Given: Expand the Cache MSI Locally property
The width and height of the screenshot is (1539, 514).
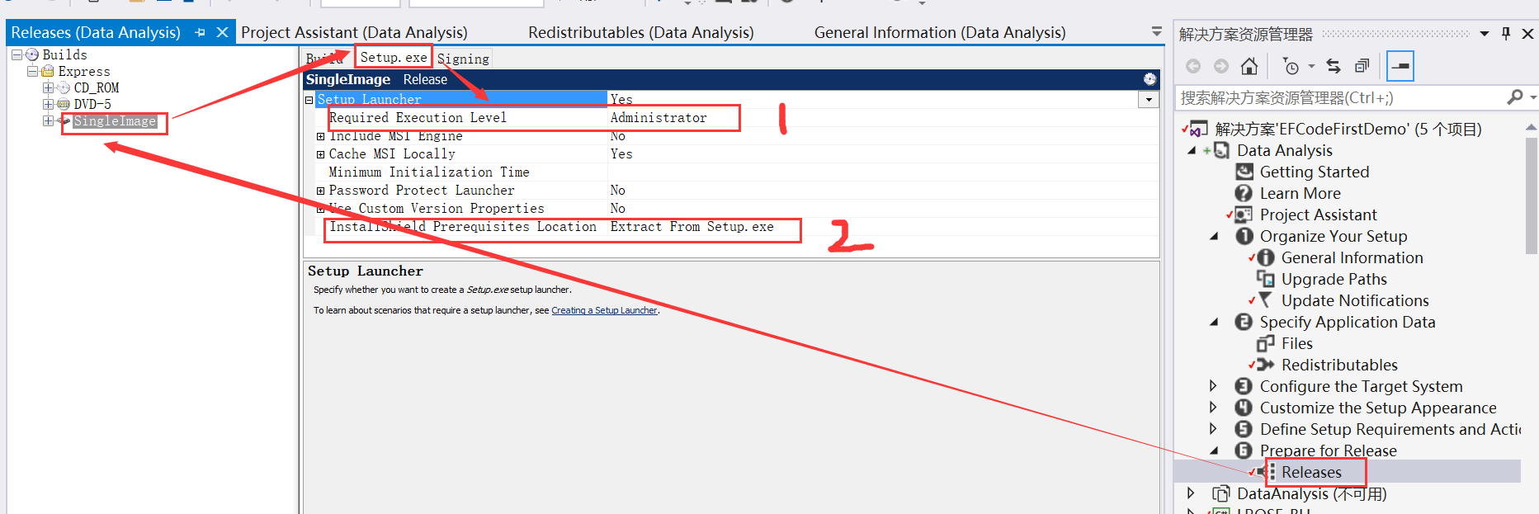Looking at the screenshot, I should pyautogui.click(x=321, y=154).
